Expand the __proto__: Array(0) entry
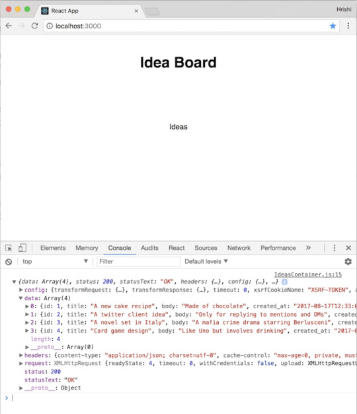Screen dimensions: 357x414 coord(27,347)
